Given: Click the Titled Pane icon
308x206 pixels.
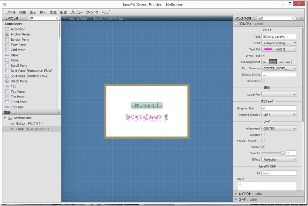Looking at the screenshot, I should click(7, 102).
